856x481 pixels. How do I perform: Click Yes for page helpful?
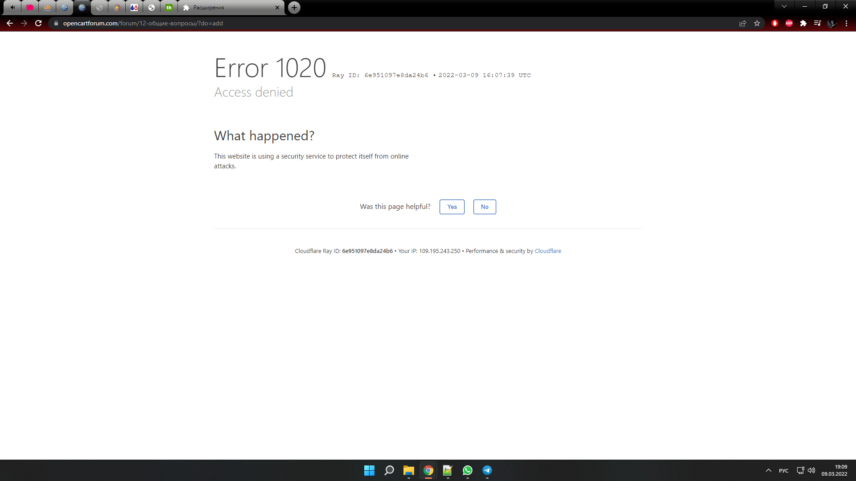coord(452,207)
